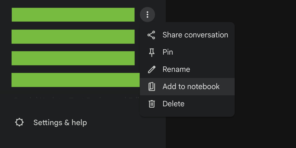Select the Pin label in the context menu
Screen dimensions: 296x148
pyautogui.click(x=168, y=52)
